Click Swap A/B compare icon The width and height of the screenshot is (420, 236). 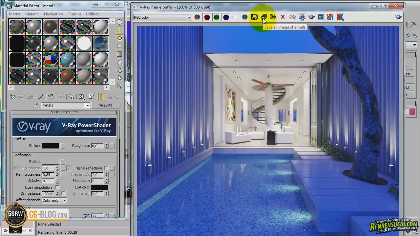330,17
